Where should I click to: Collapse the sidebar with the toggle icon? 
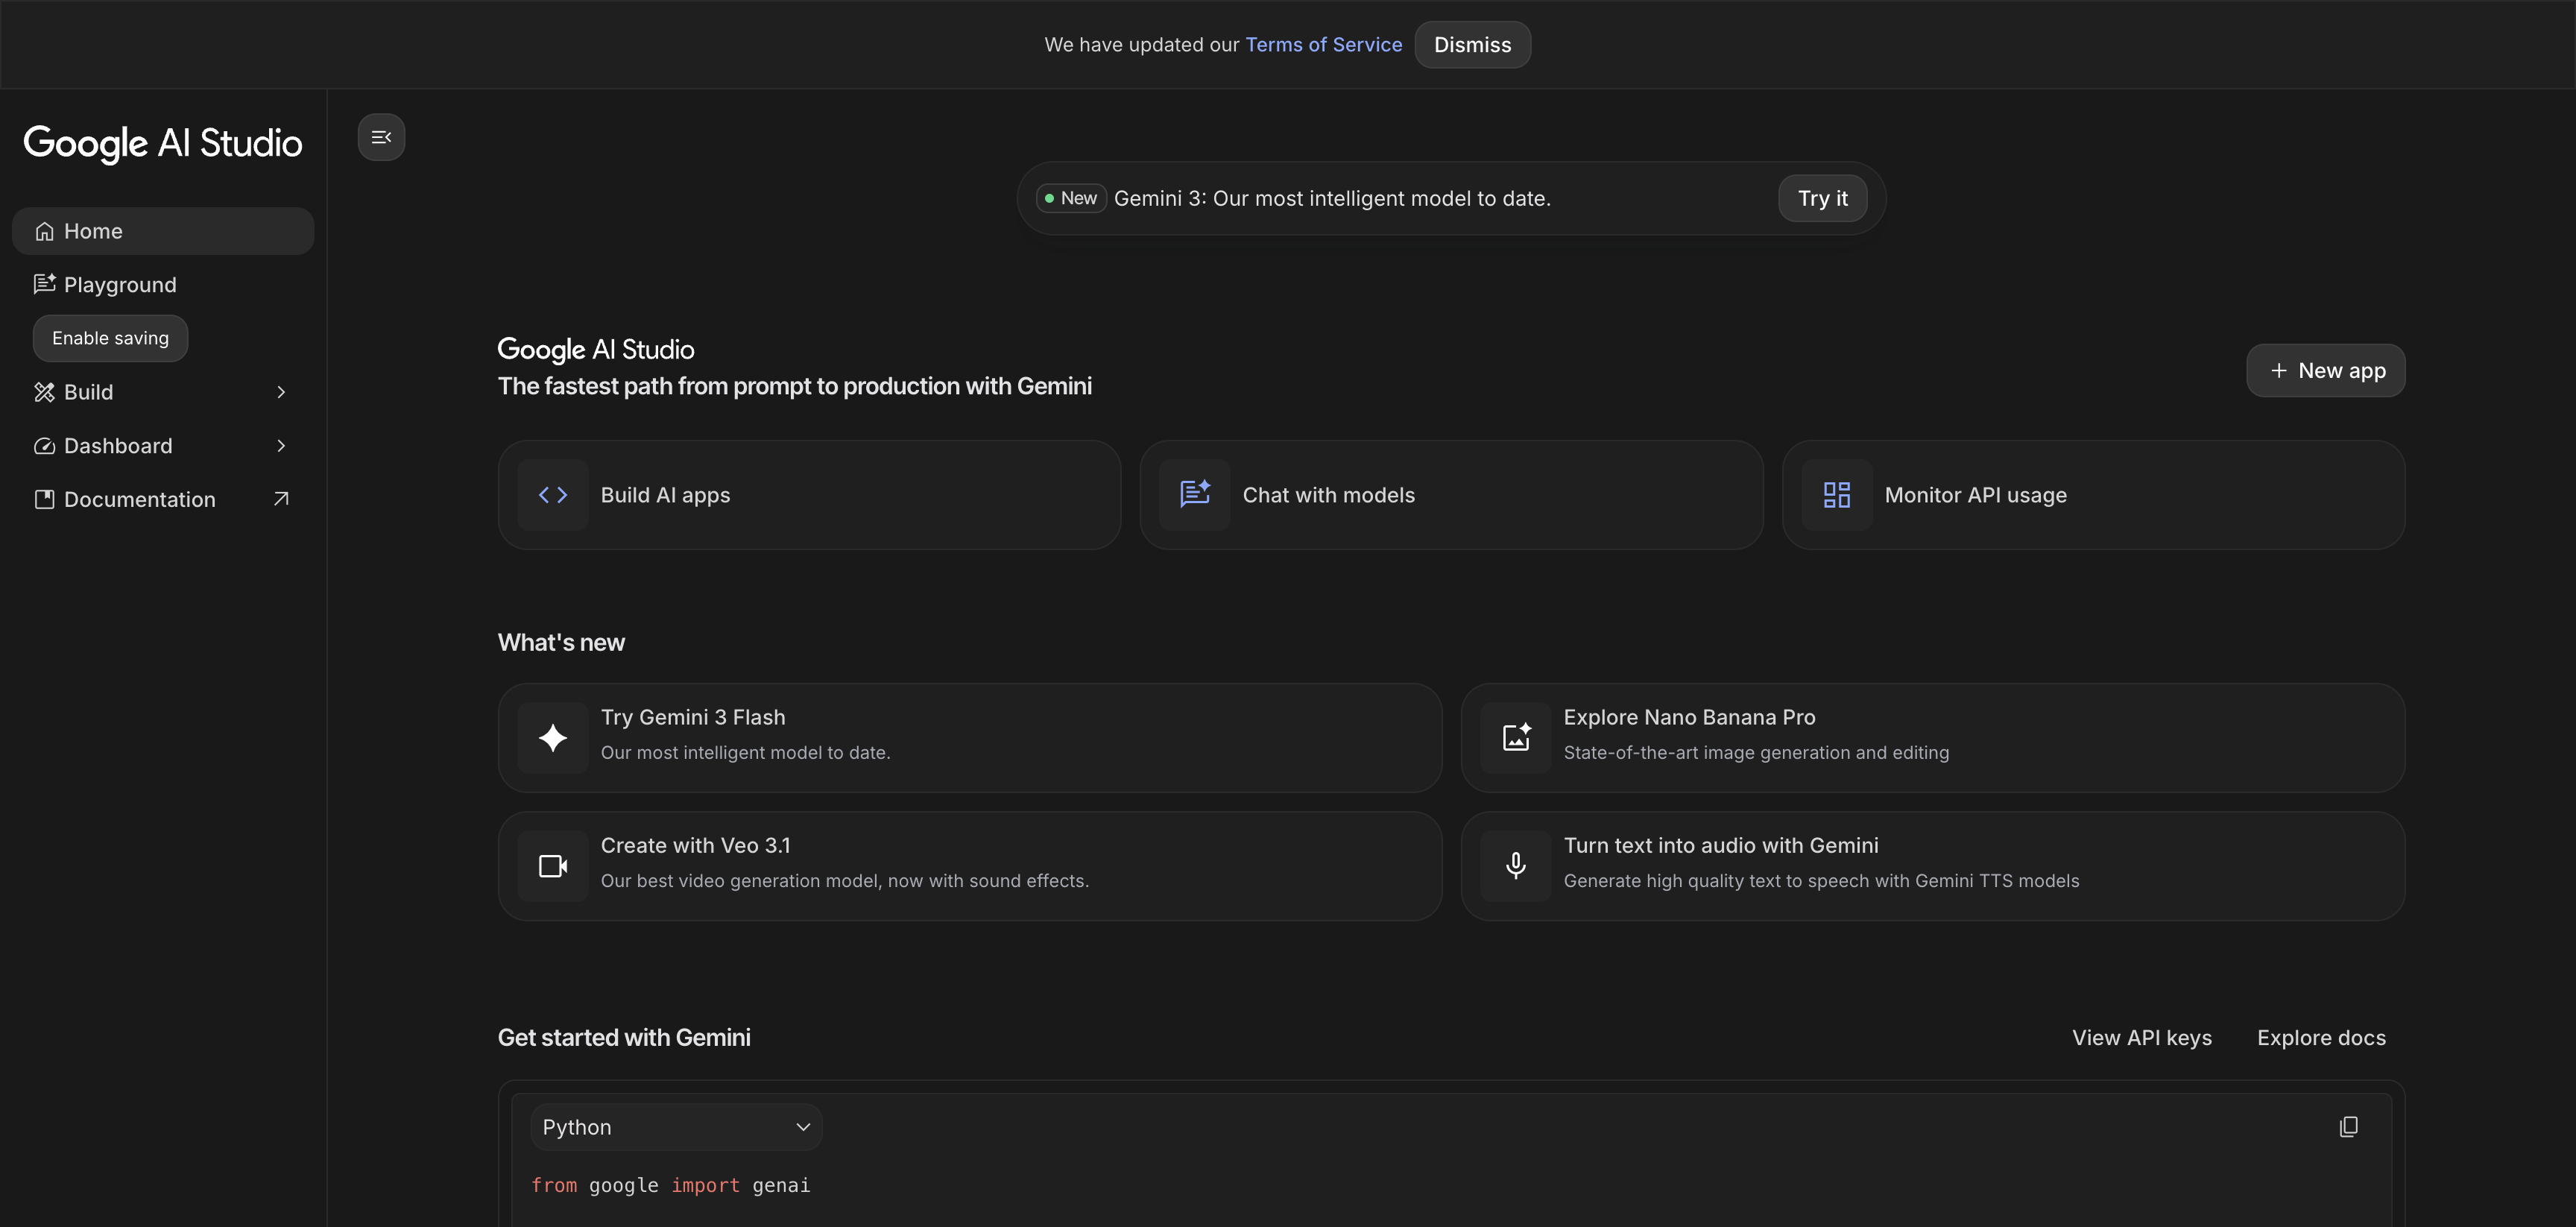tap(381, 137)
